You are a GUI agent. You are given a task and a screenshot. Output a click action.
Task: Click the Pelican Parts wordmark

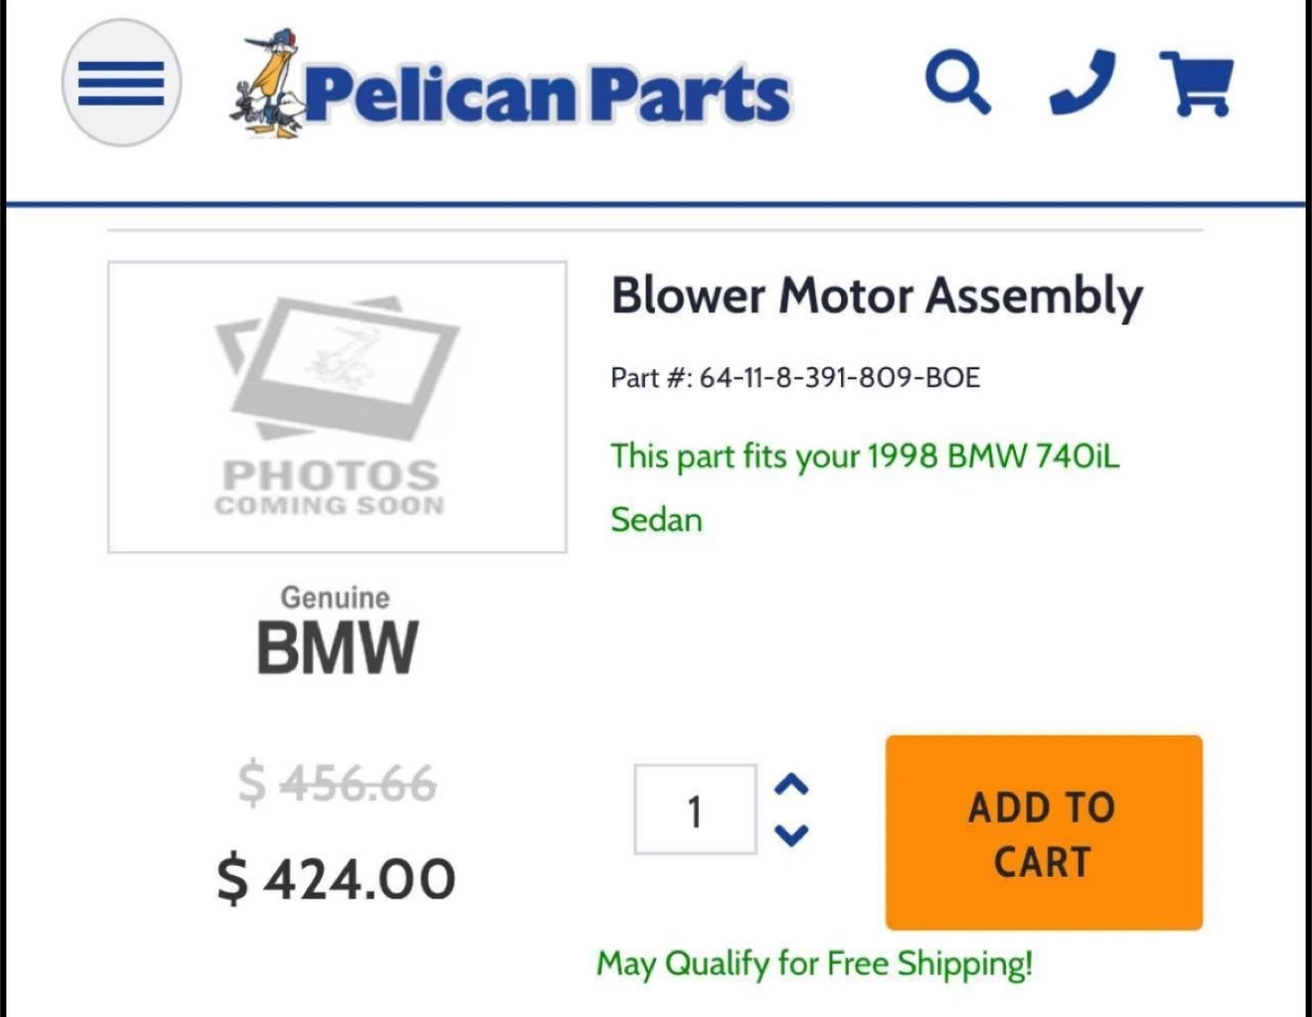547,93
